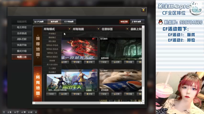Open the 幽冥神殿 dark temple map thumbnail

click(x=120, y=48)
